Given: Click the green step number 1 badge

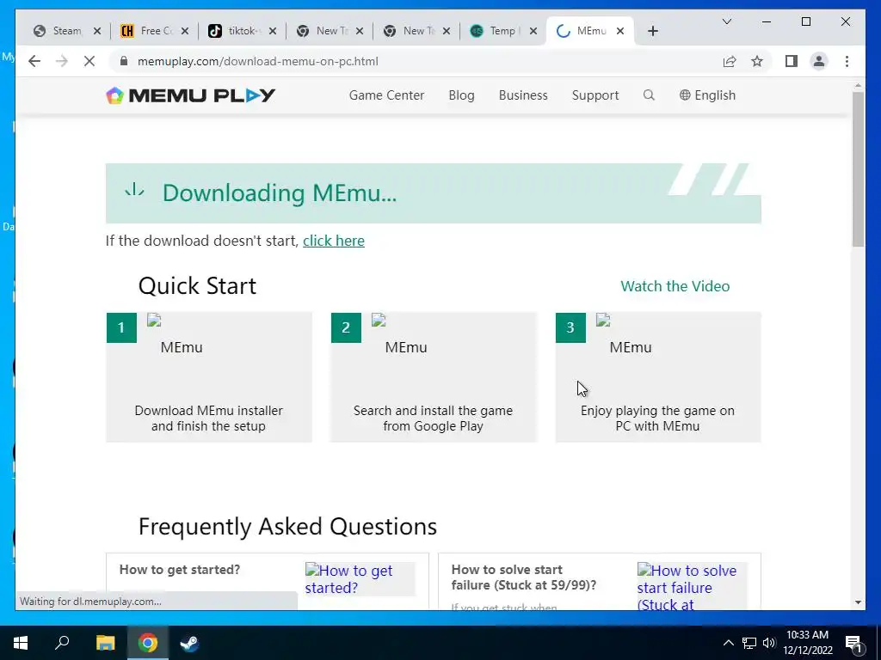Looking at the screenshot, I should tap(121, 327).
